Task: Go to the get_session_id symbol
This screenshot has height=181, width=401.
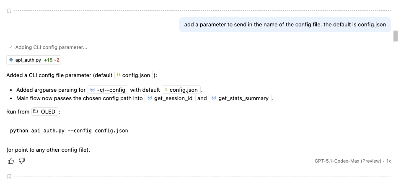Action: [170, 98]
